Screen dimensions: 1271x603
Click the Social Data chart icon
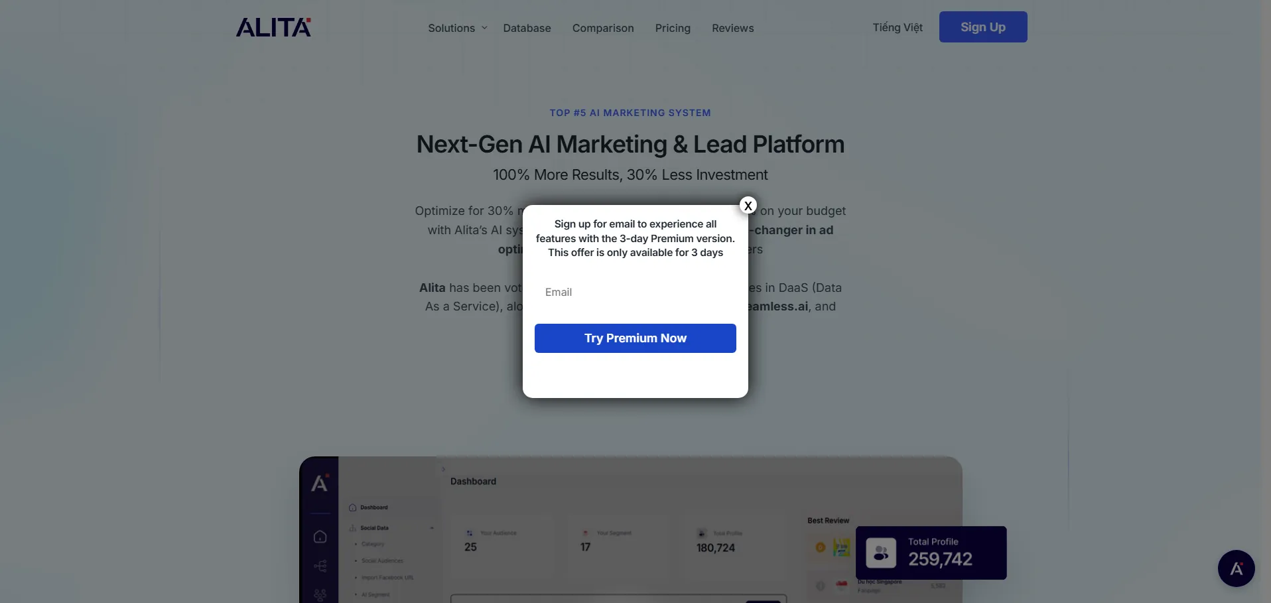[x=352, y=528]
